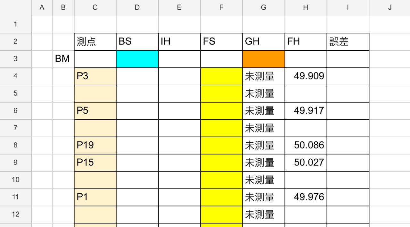The width and height of the screenshot is (410, 227).
Task: Click the 未測量 cell in row 10
Action: point(264,180)
